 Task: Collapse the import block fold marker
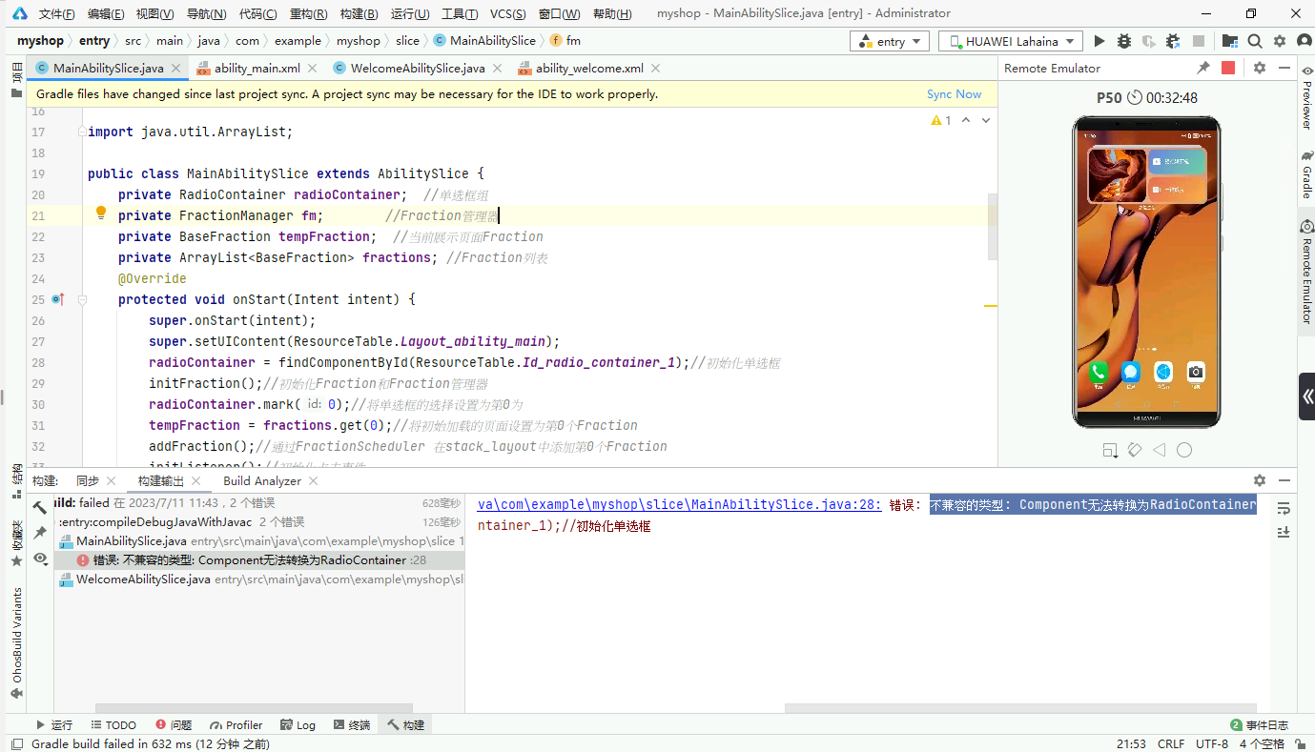tap(82, 132)
